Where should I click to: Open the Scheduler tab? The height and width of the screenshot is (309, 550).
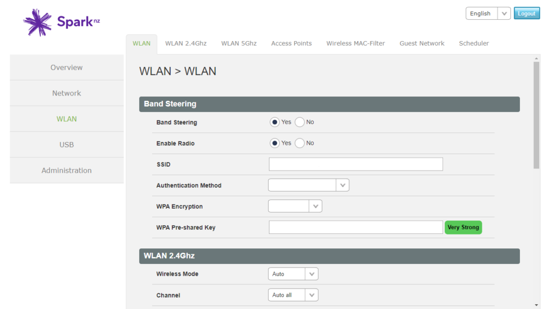point(474,43)
